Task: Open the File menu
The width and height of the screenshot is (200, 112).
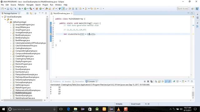Action: click(x=2, y=5)
